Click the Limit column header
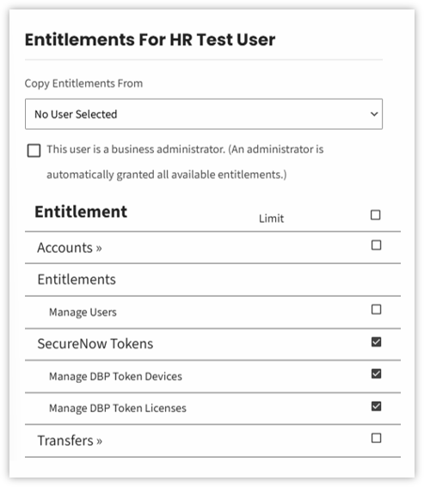Screen dimensions: 424x487 coord(271,219)
